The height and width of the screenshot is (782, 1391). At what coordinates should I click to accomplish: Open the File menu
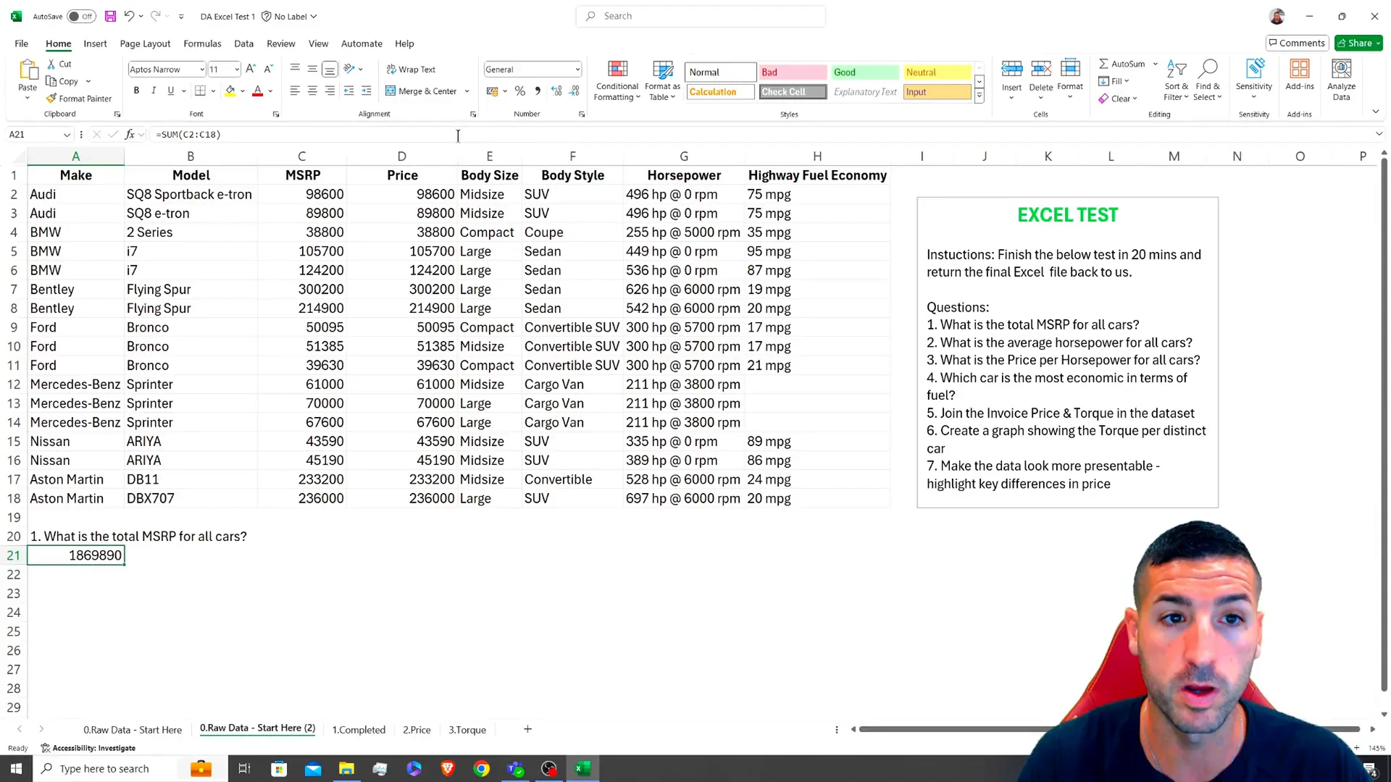click(22, 43)
